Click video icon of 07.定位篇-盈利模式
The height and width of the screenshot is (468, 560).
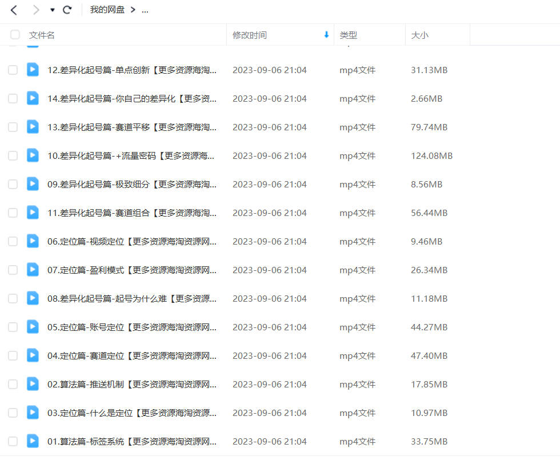click(x=33, y=269)
